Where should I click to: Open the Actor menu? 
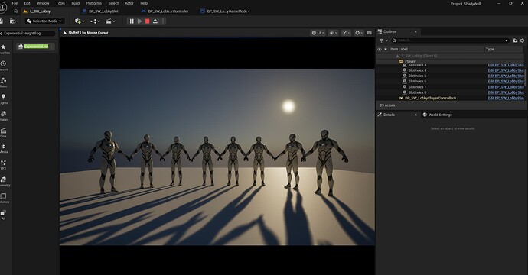tap(129, 3)
